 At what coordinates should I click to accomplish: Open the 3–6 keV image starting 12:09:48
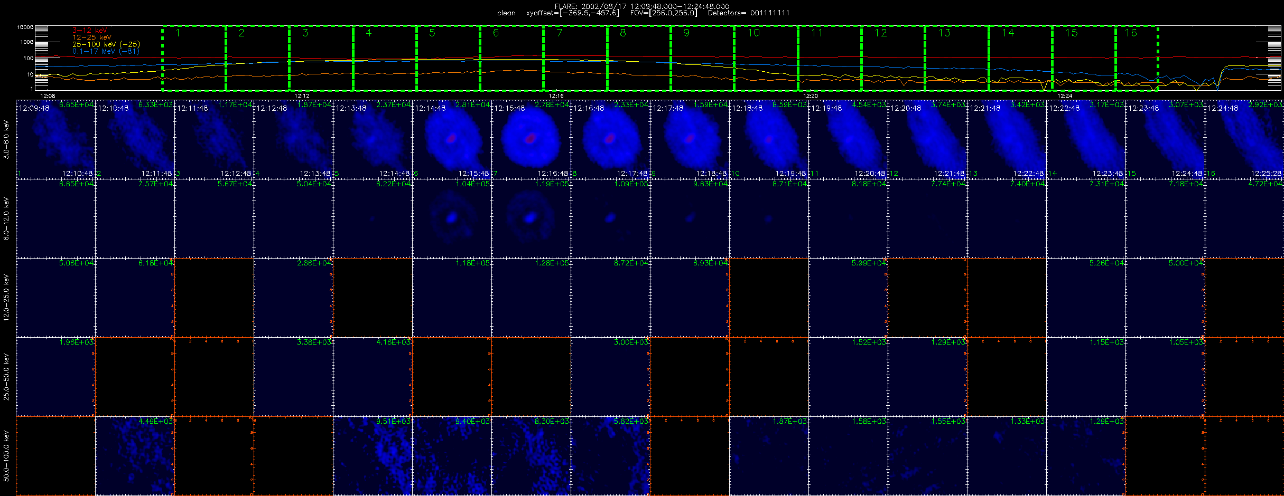coord(55,139)
